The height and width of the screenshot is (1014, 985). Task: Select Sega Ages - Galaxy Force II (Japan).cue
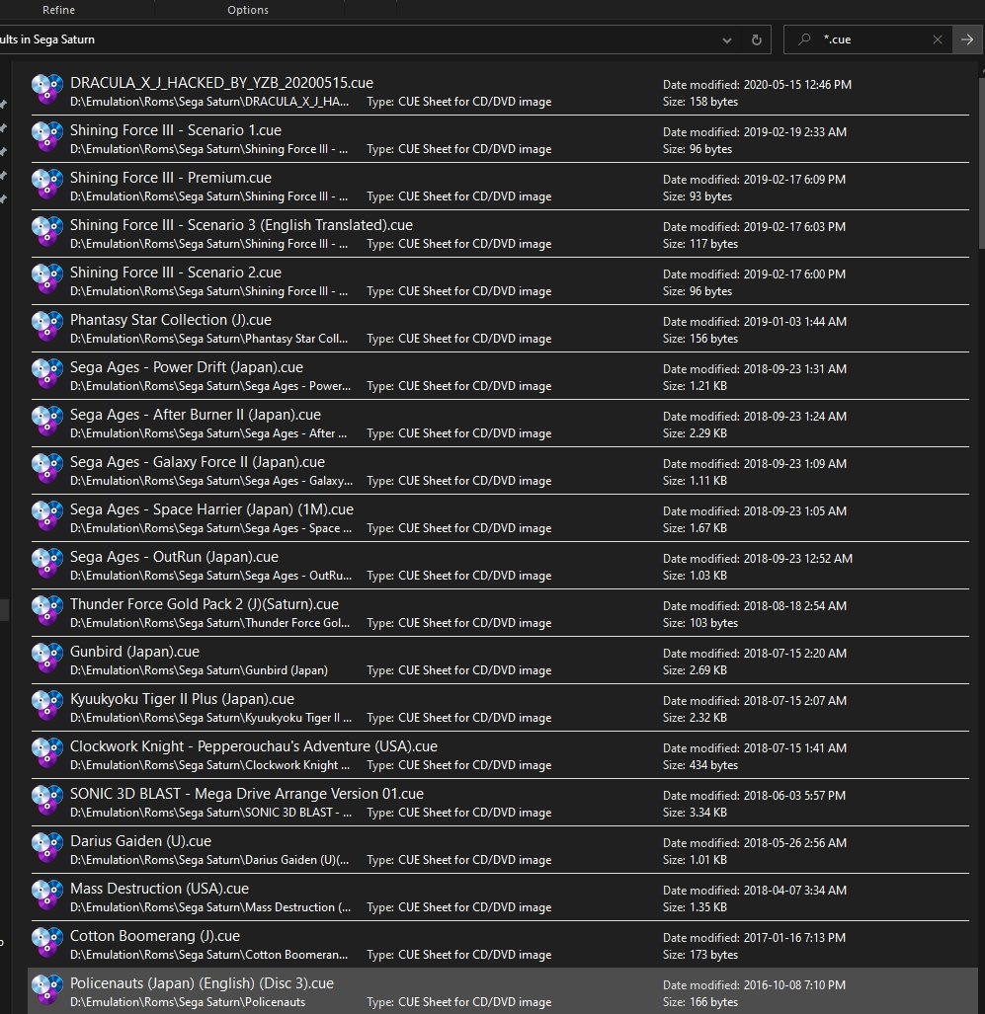(198, 462)
